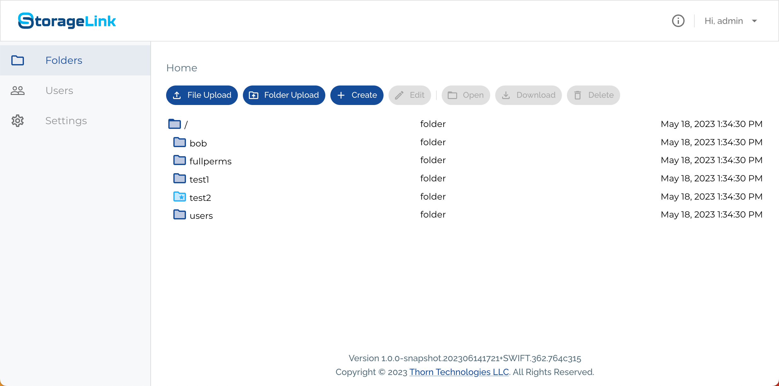Open the Hi, admin dropdown menu
Image resolution: width=779 pixels, height=386 pixels.
tap(731, 21)
